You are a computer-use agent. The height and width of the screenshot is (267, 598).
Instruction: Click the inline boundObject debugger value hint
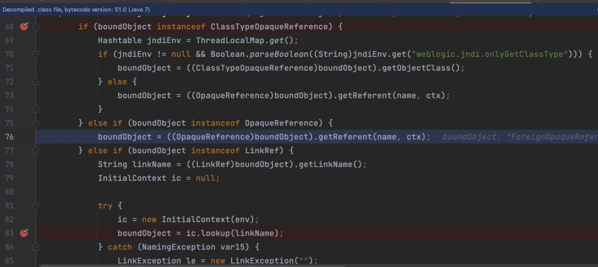(520, 137)
